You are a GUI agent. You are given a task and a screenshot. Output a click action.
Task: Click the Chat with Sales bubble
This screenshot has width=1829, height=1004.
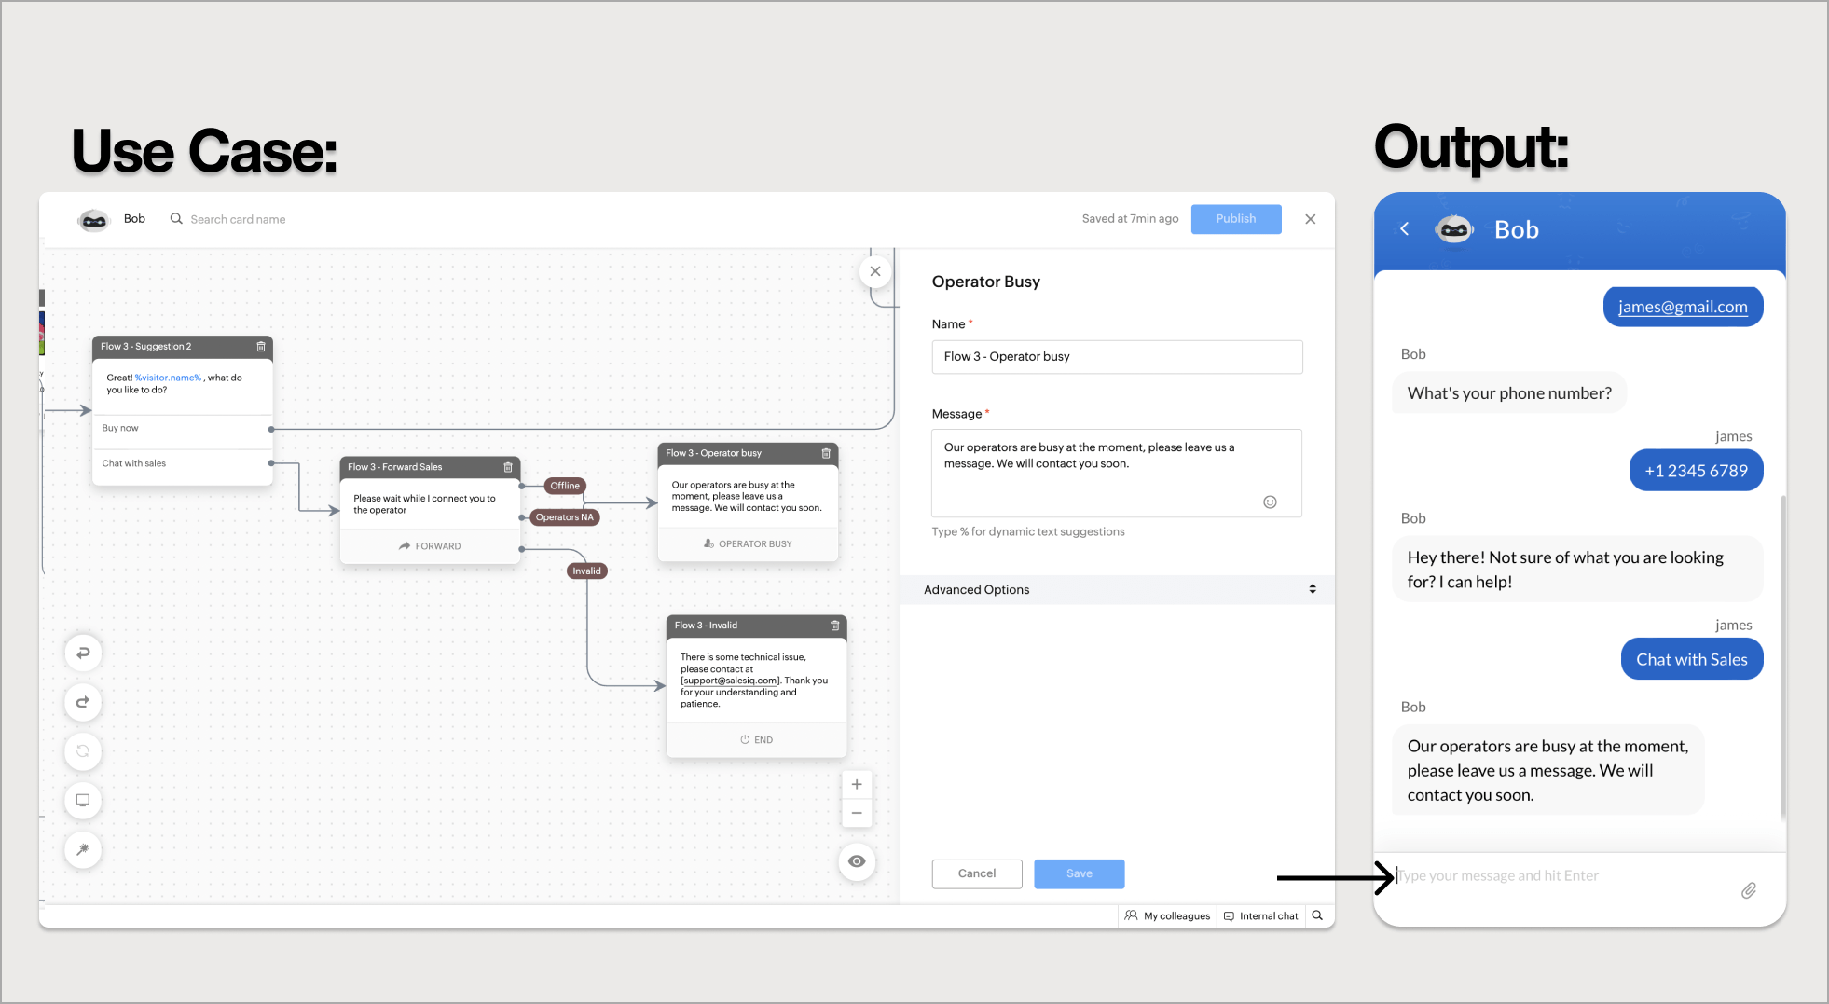[x=1692, y=659]
